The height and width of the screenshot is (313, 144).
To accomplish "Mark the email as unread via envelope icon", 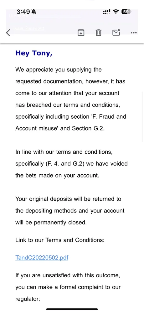I will 116,32.
